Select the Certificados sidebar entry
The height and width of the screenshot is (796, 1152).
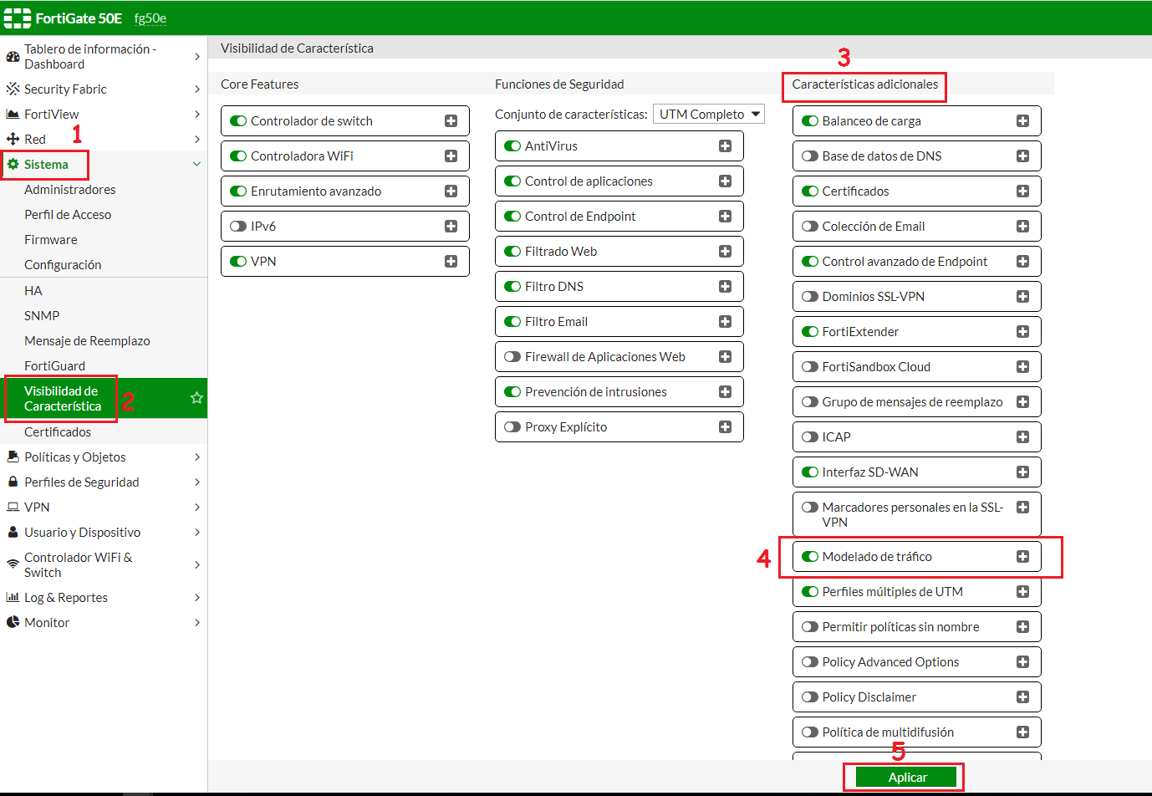point(58,432)
